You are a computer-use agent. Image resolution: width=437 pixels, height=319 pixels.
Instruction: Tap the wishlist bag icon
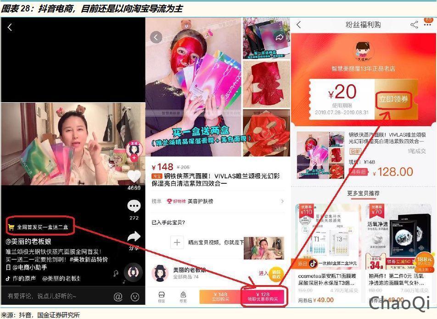tap(183, 297)
